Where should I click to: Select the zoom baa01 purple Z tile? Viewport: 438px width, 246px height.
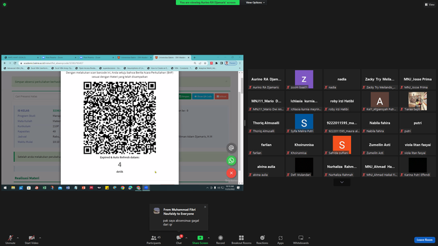[x=304, y=79]
